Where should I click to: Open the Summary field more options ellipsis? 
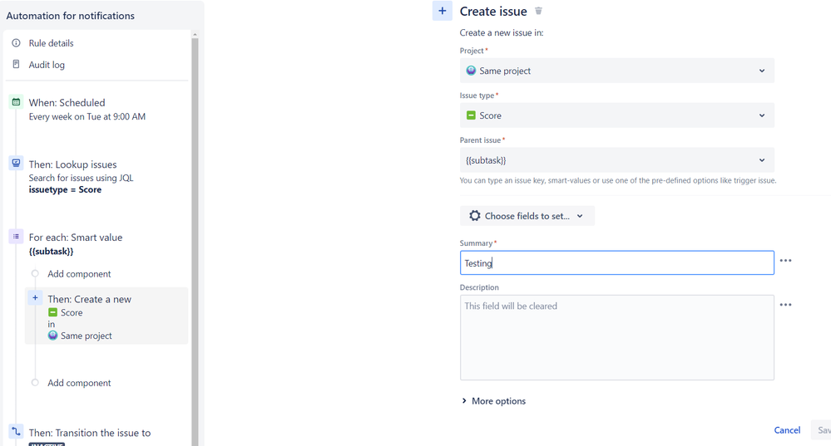(x=786, y=261)
